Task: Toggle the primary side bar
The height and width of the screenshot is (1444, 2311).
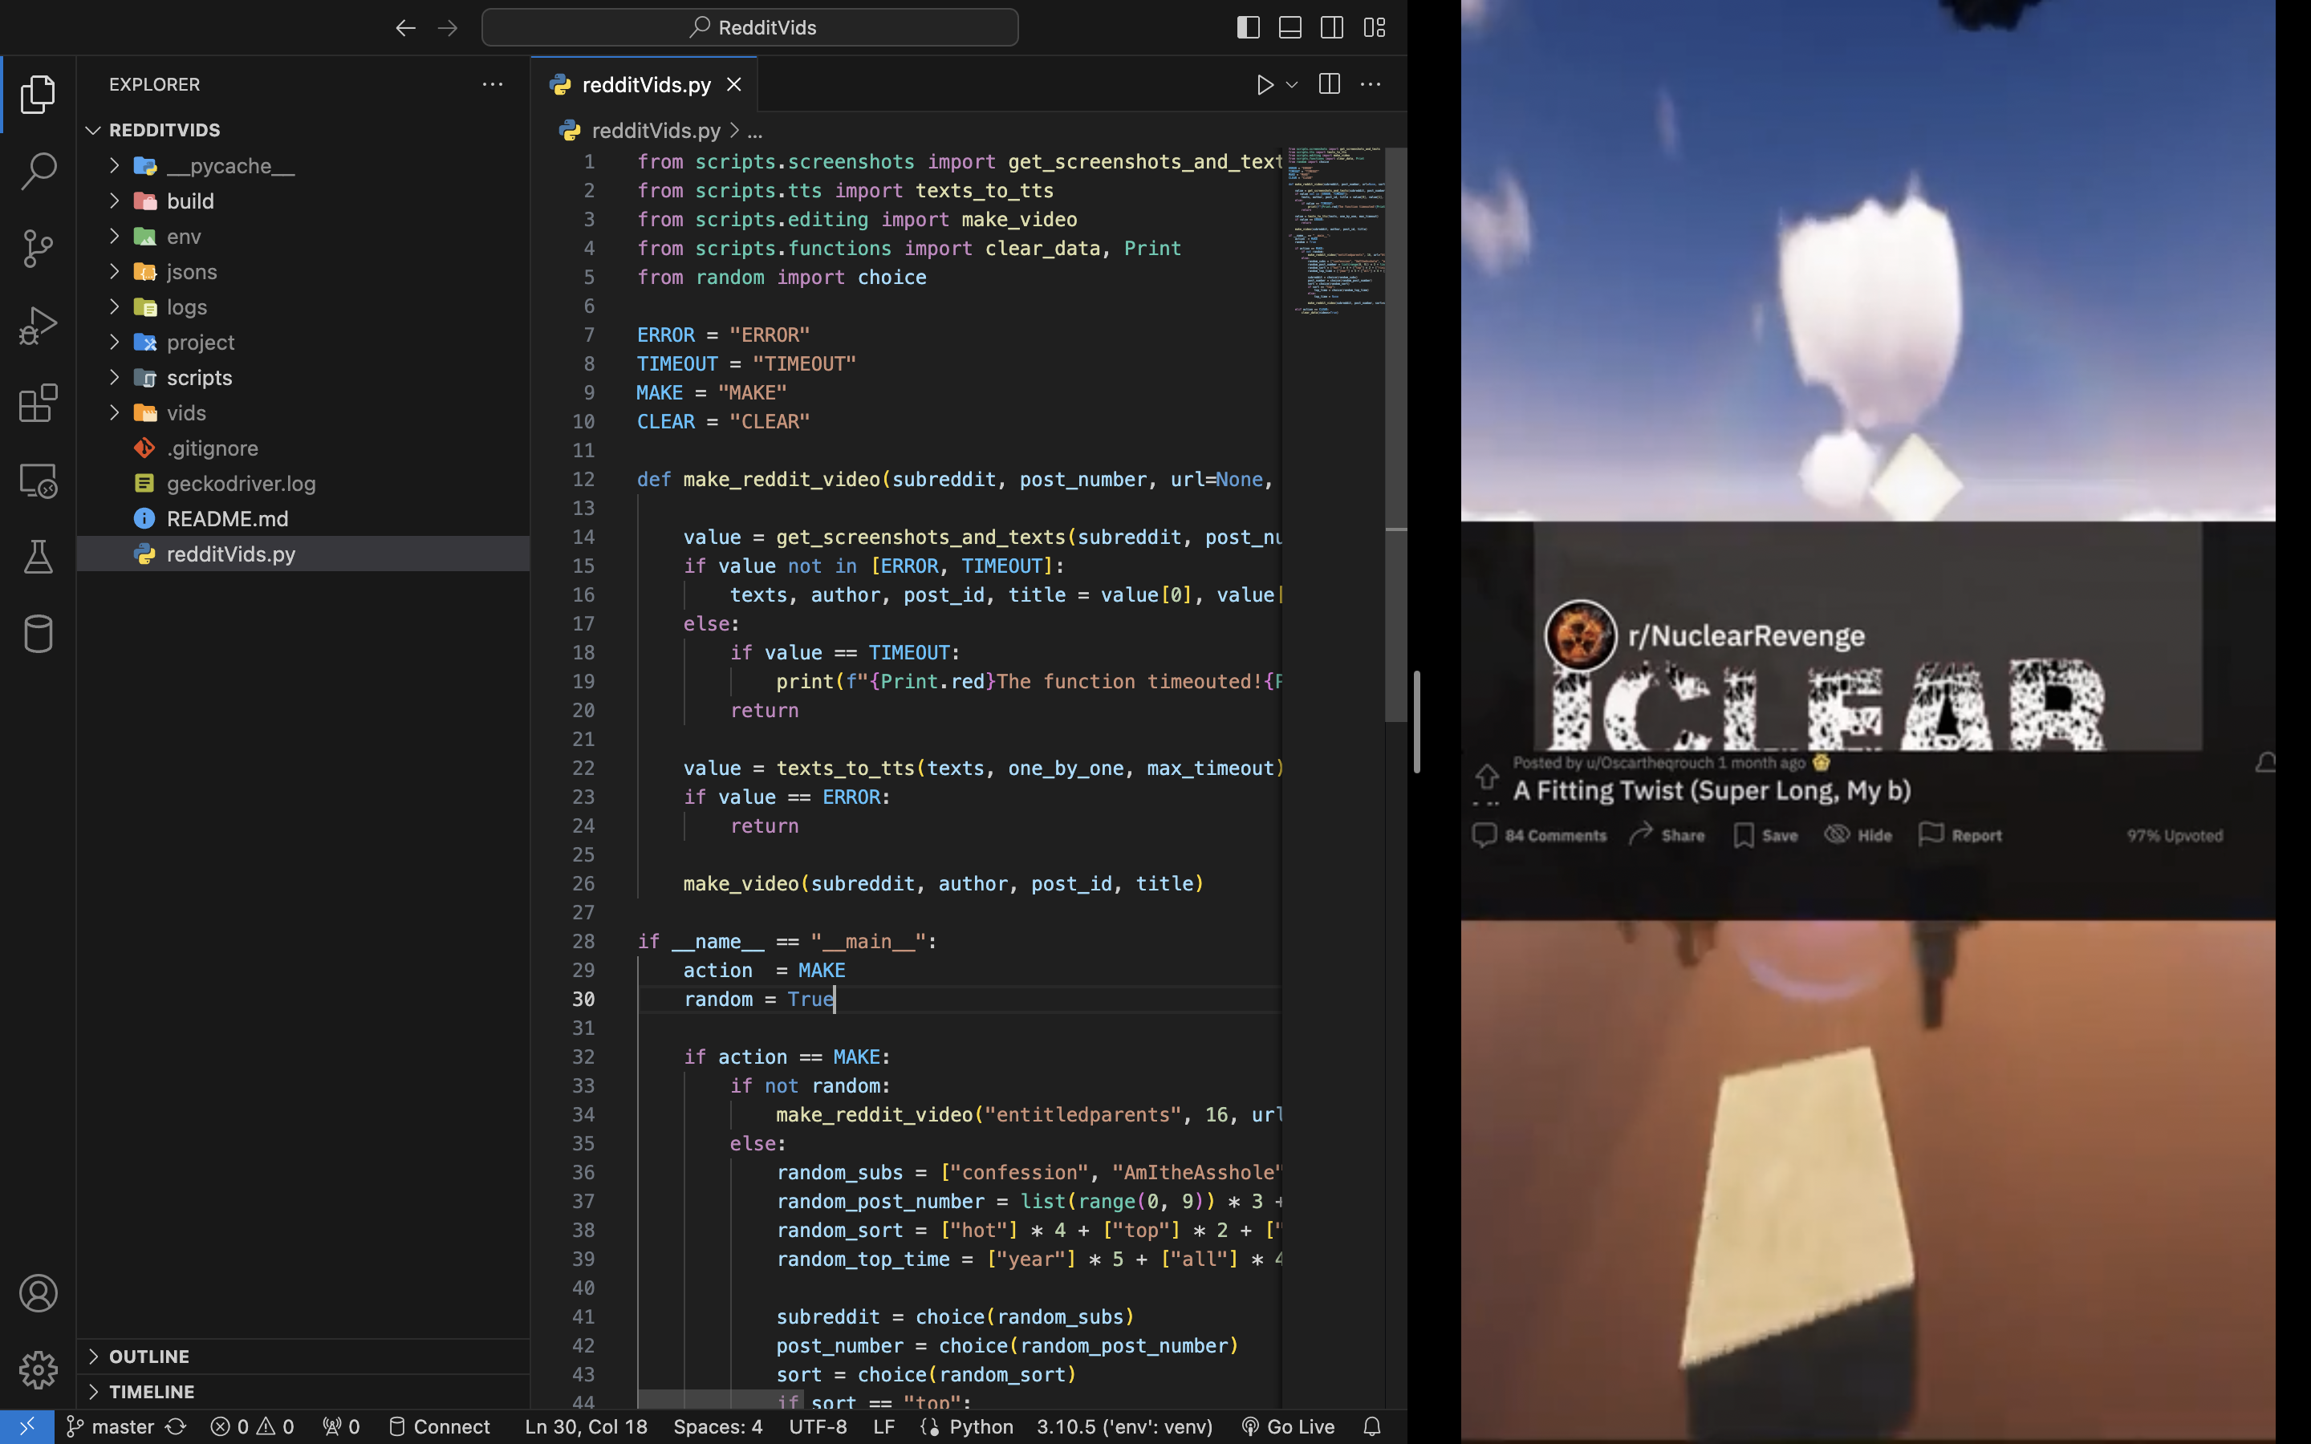Action: (x=1248, y=28)
